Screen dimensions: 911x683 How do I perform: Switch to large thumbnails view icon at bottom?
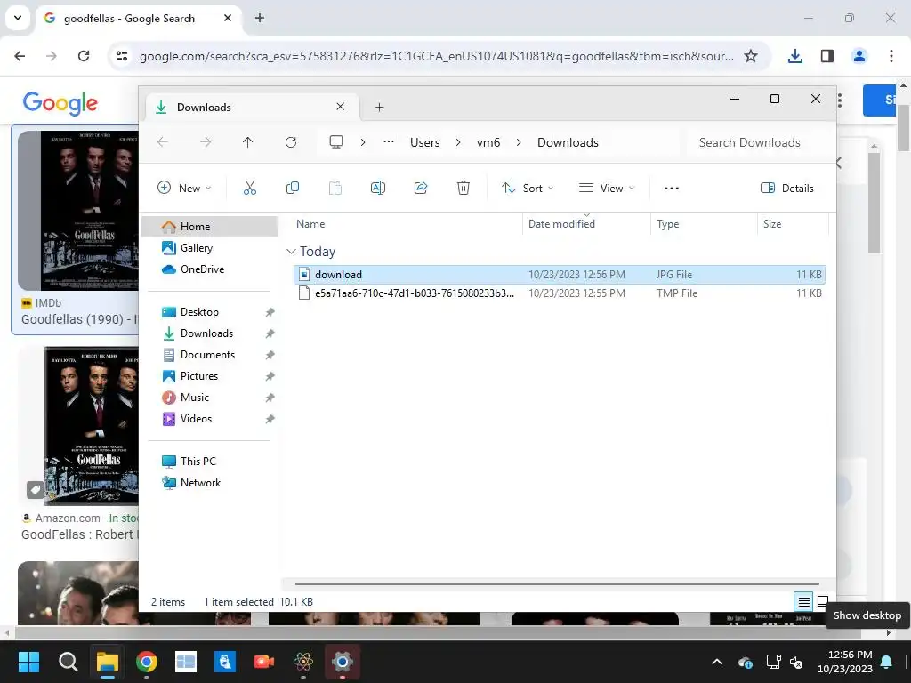823,601
